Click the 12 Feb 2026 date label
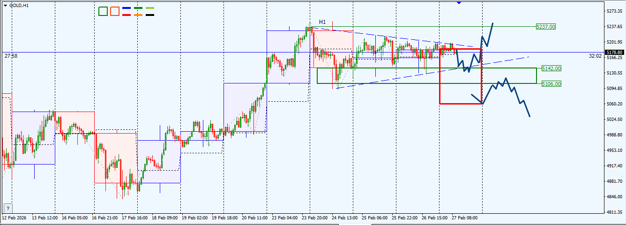 pyautogui.click(x=15, y=218)
